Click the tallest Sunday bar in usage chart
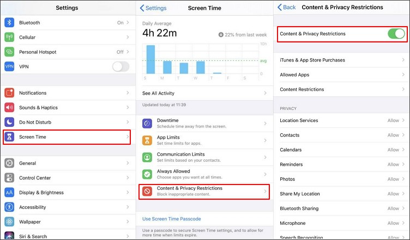The width and height of the screenshot is (410, 240). (150, 59)
